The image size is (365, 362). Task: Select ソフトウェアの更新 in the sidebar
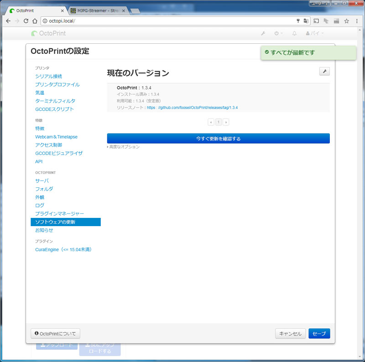pyautogui.click(x=66, y=222)
